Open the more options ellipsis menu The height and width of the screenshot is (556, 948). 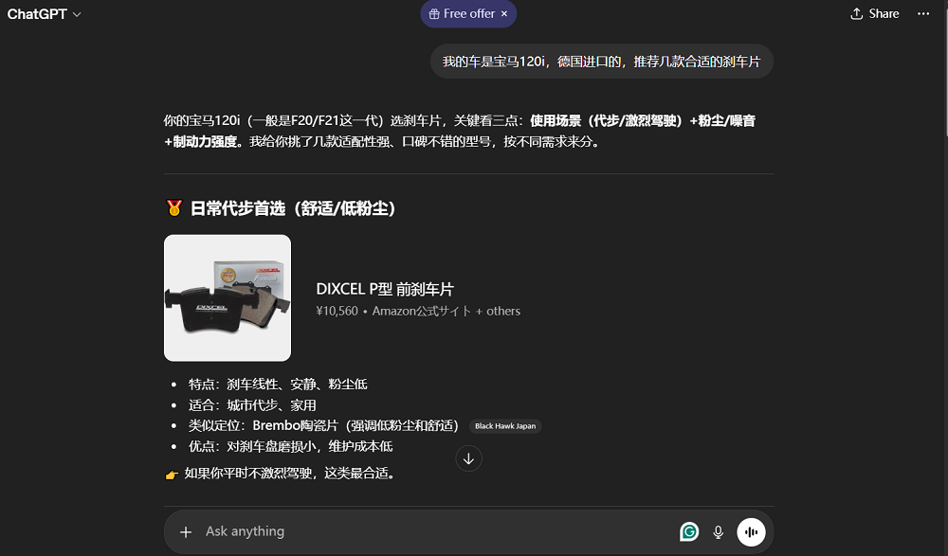point(925,13)
